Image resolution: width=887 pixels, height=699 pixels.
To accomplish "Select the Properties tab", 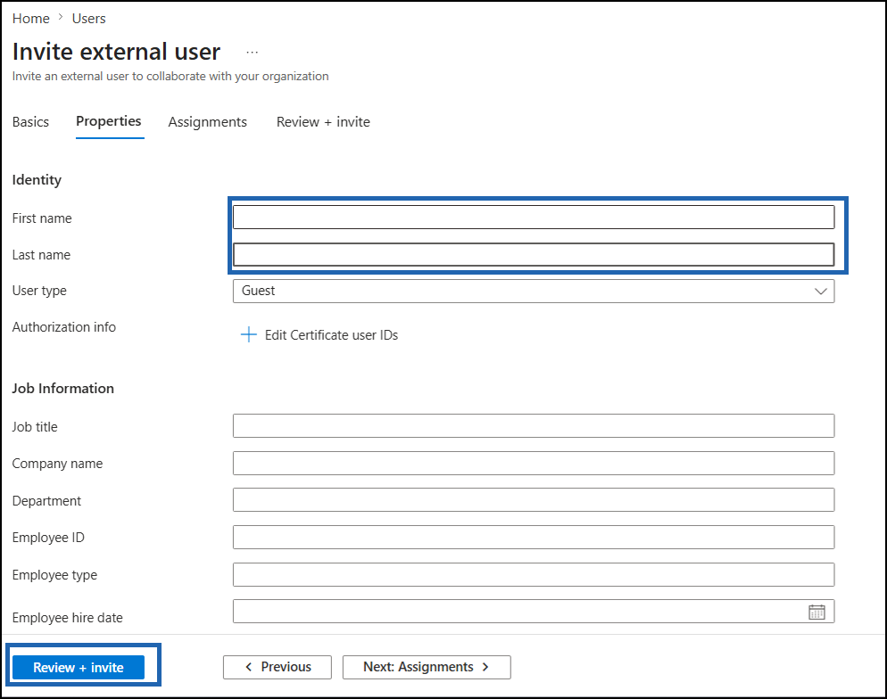I will [109, 121].
